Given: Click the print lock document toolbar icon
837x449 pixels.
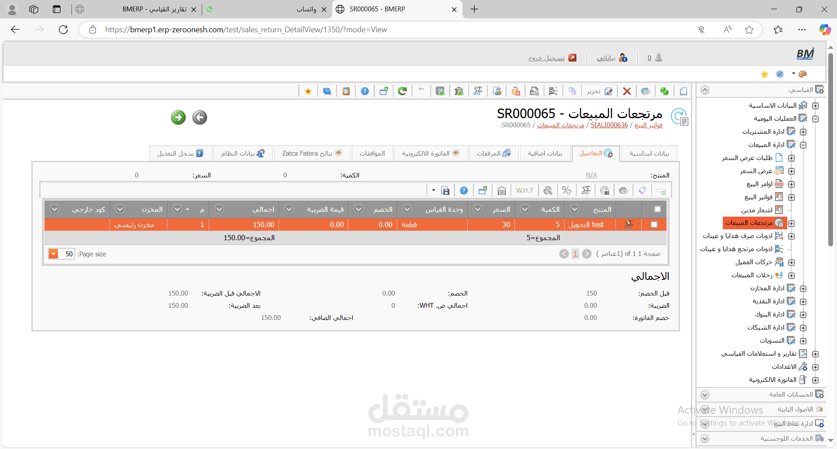Looking at the screenshot, I should point(534,91).
